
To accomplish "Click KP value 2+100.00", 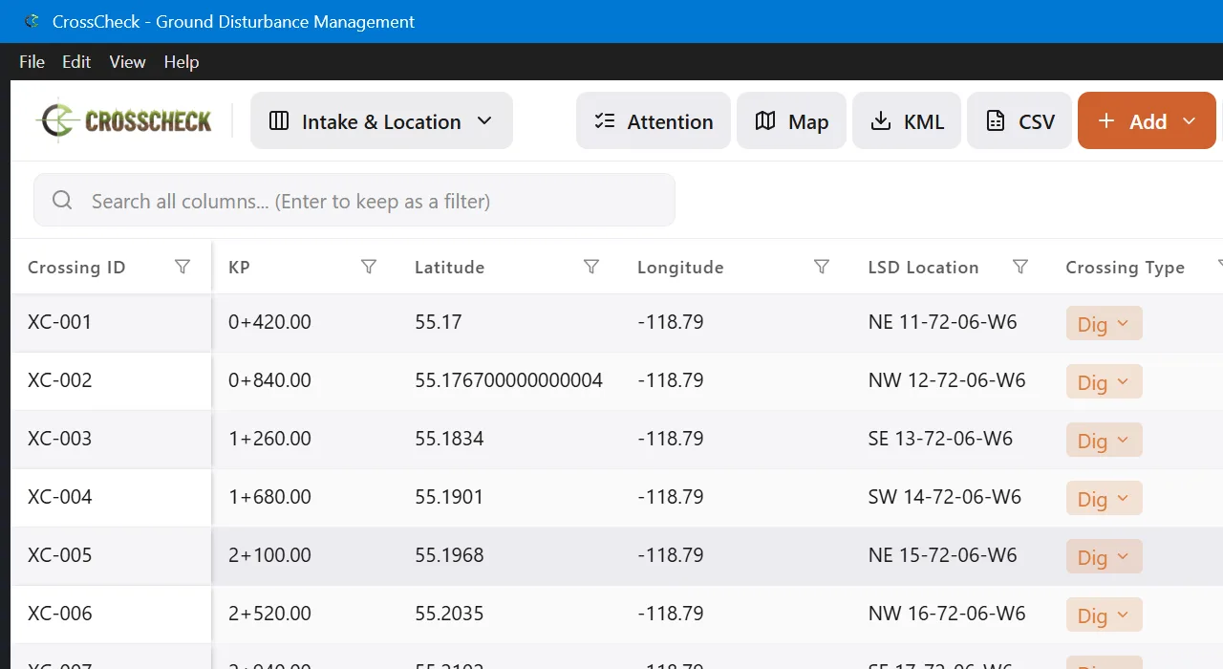I will (x=269, y=555).
